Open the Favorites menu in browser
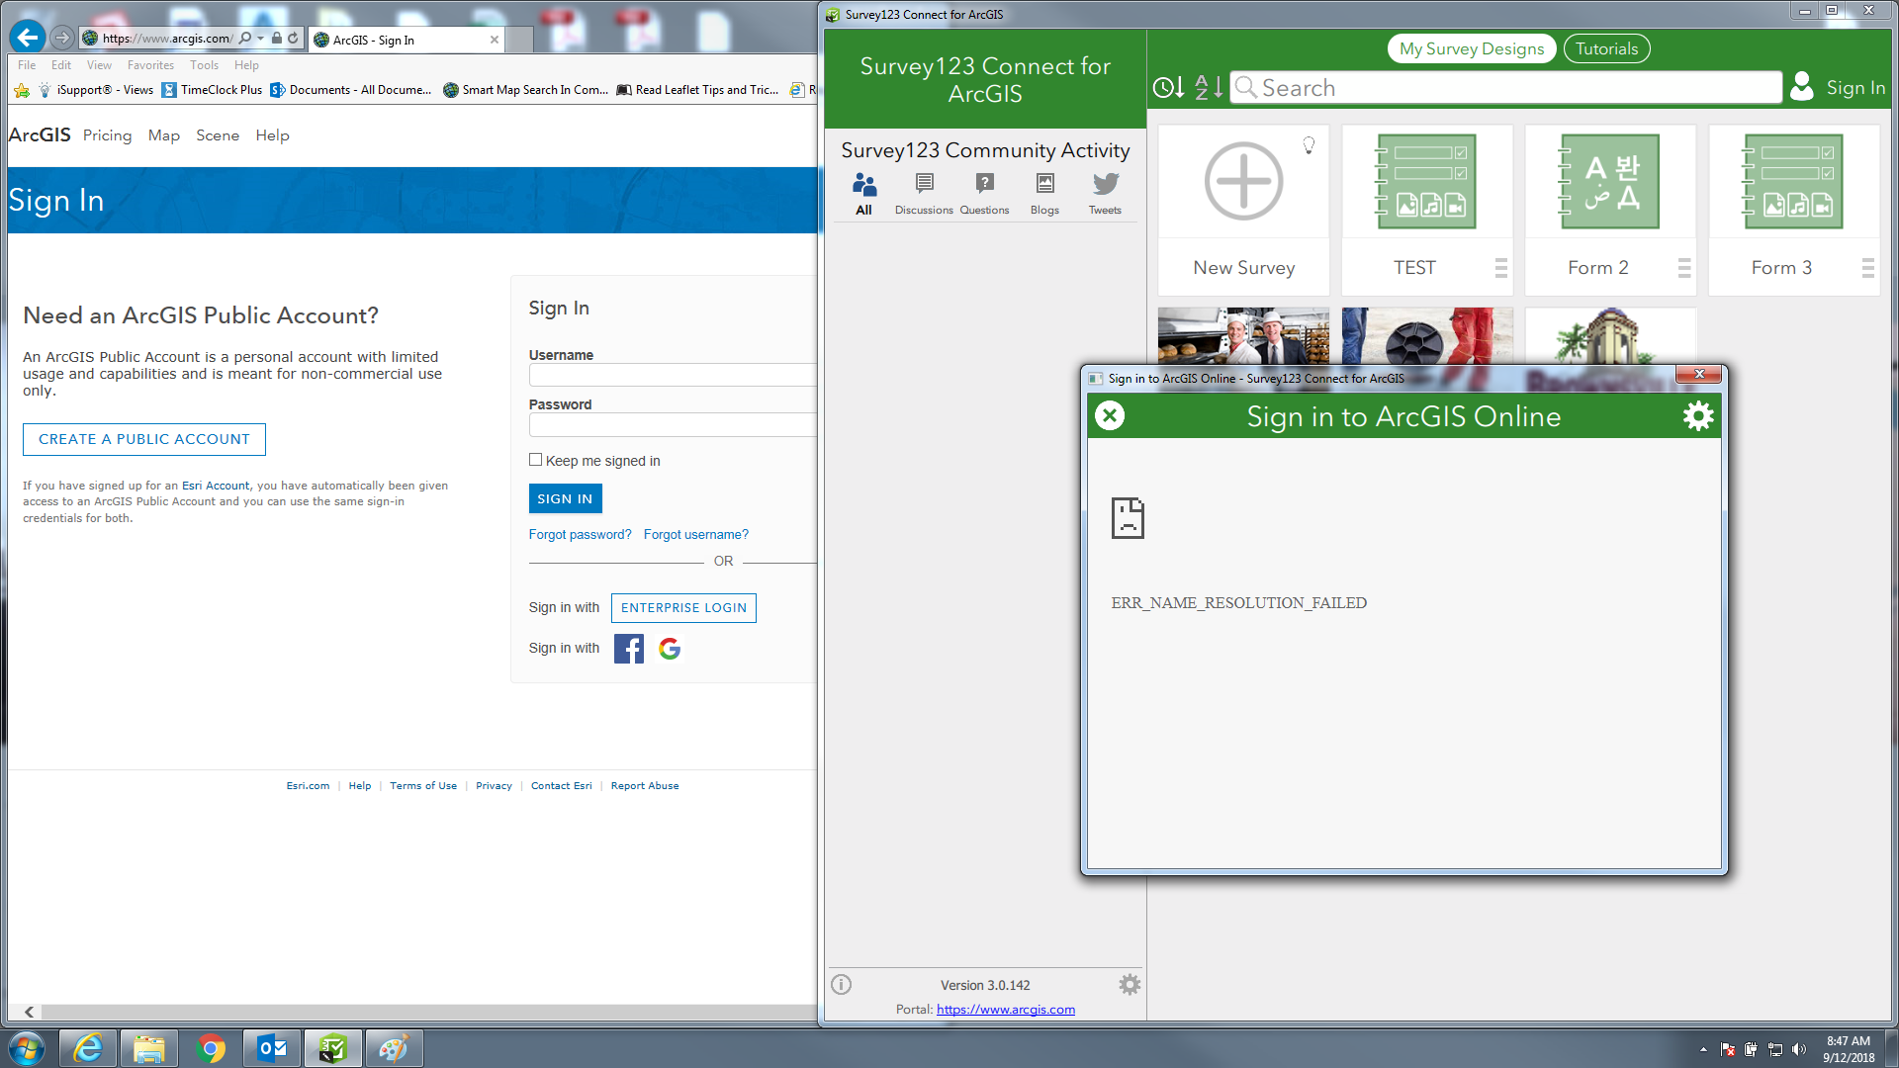Screen dimensions: 1899x1068 [150, 65]
